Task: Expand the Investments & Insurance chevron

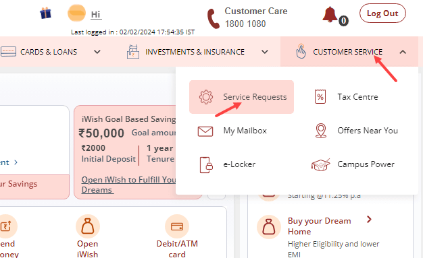Action: [x=265, y=52]
